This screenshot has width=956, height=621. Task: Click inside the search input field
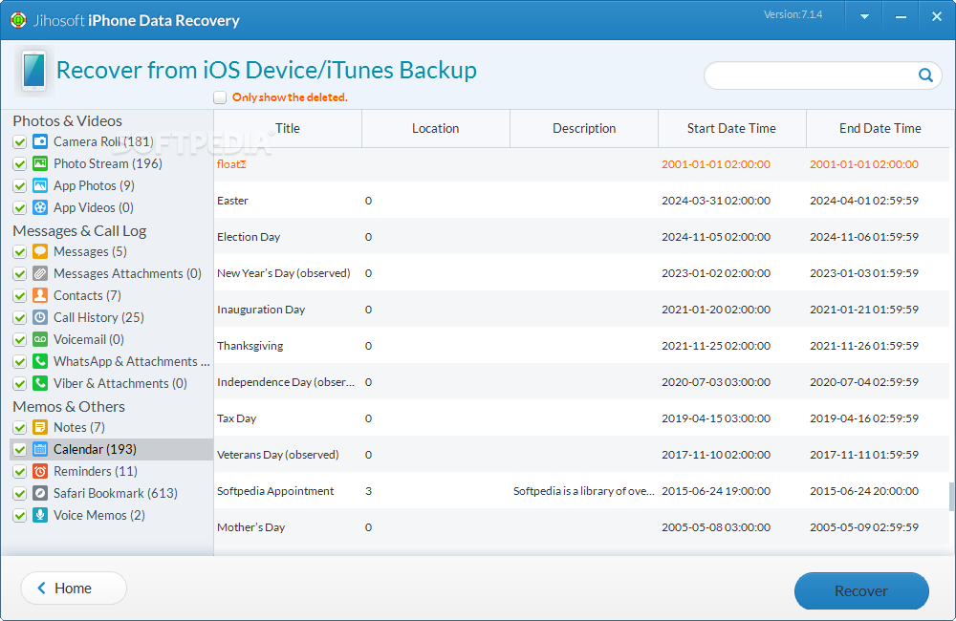[811, 75]
